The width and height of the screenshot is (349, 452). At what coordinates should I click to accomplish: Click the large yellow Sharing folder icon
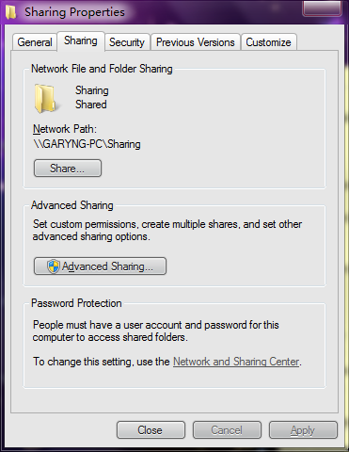click(x=45, y=99)
